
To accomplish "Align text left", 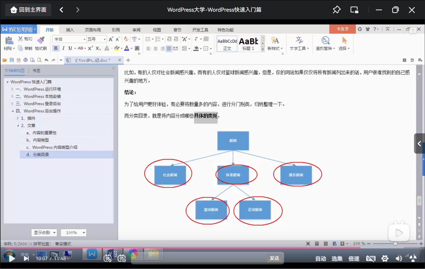I will [148, 48].
